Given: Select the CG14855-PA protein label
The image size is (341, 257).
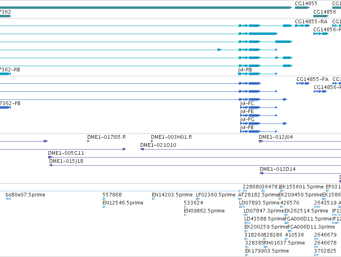Looking at the screenshot, I should (313, 79).
